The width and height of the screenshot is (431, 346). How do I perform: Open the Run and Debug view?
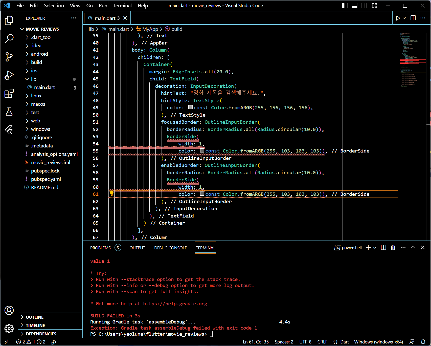point(9,75)
